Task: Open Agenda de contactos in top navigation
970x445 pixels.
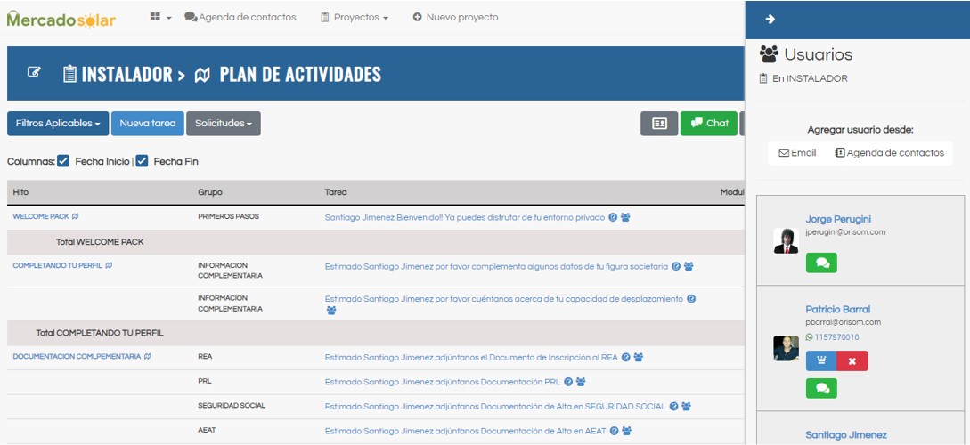Action: 240,17
